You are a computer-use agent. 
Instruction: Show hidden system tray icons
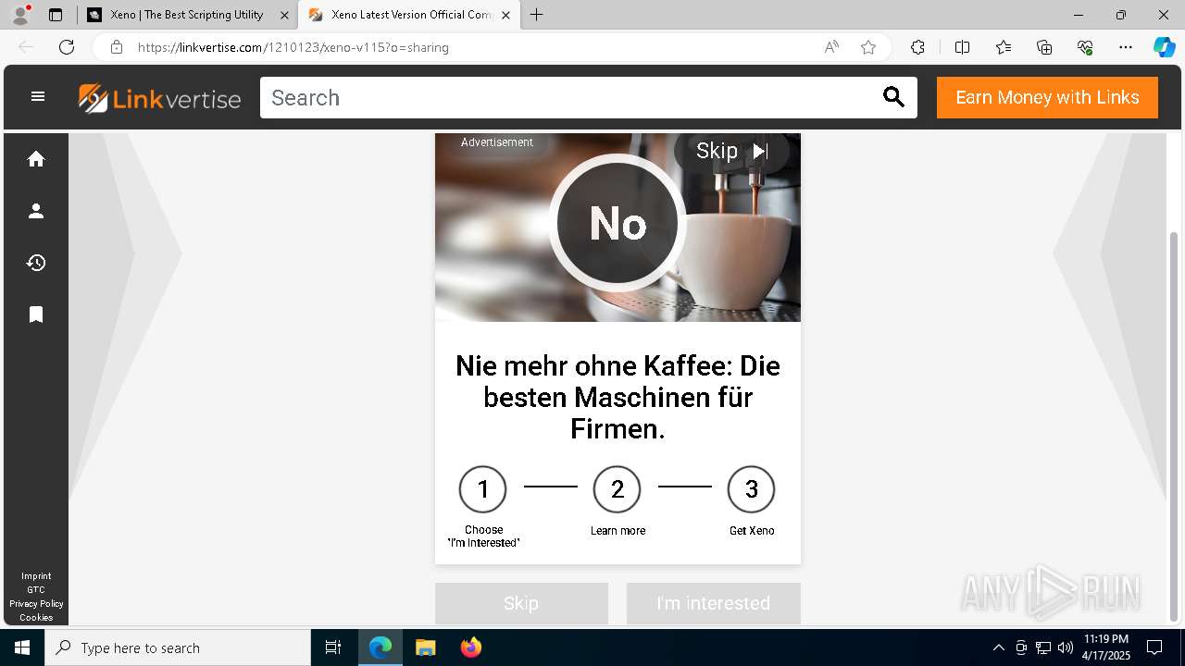click(x=998, y=647)
